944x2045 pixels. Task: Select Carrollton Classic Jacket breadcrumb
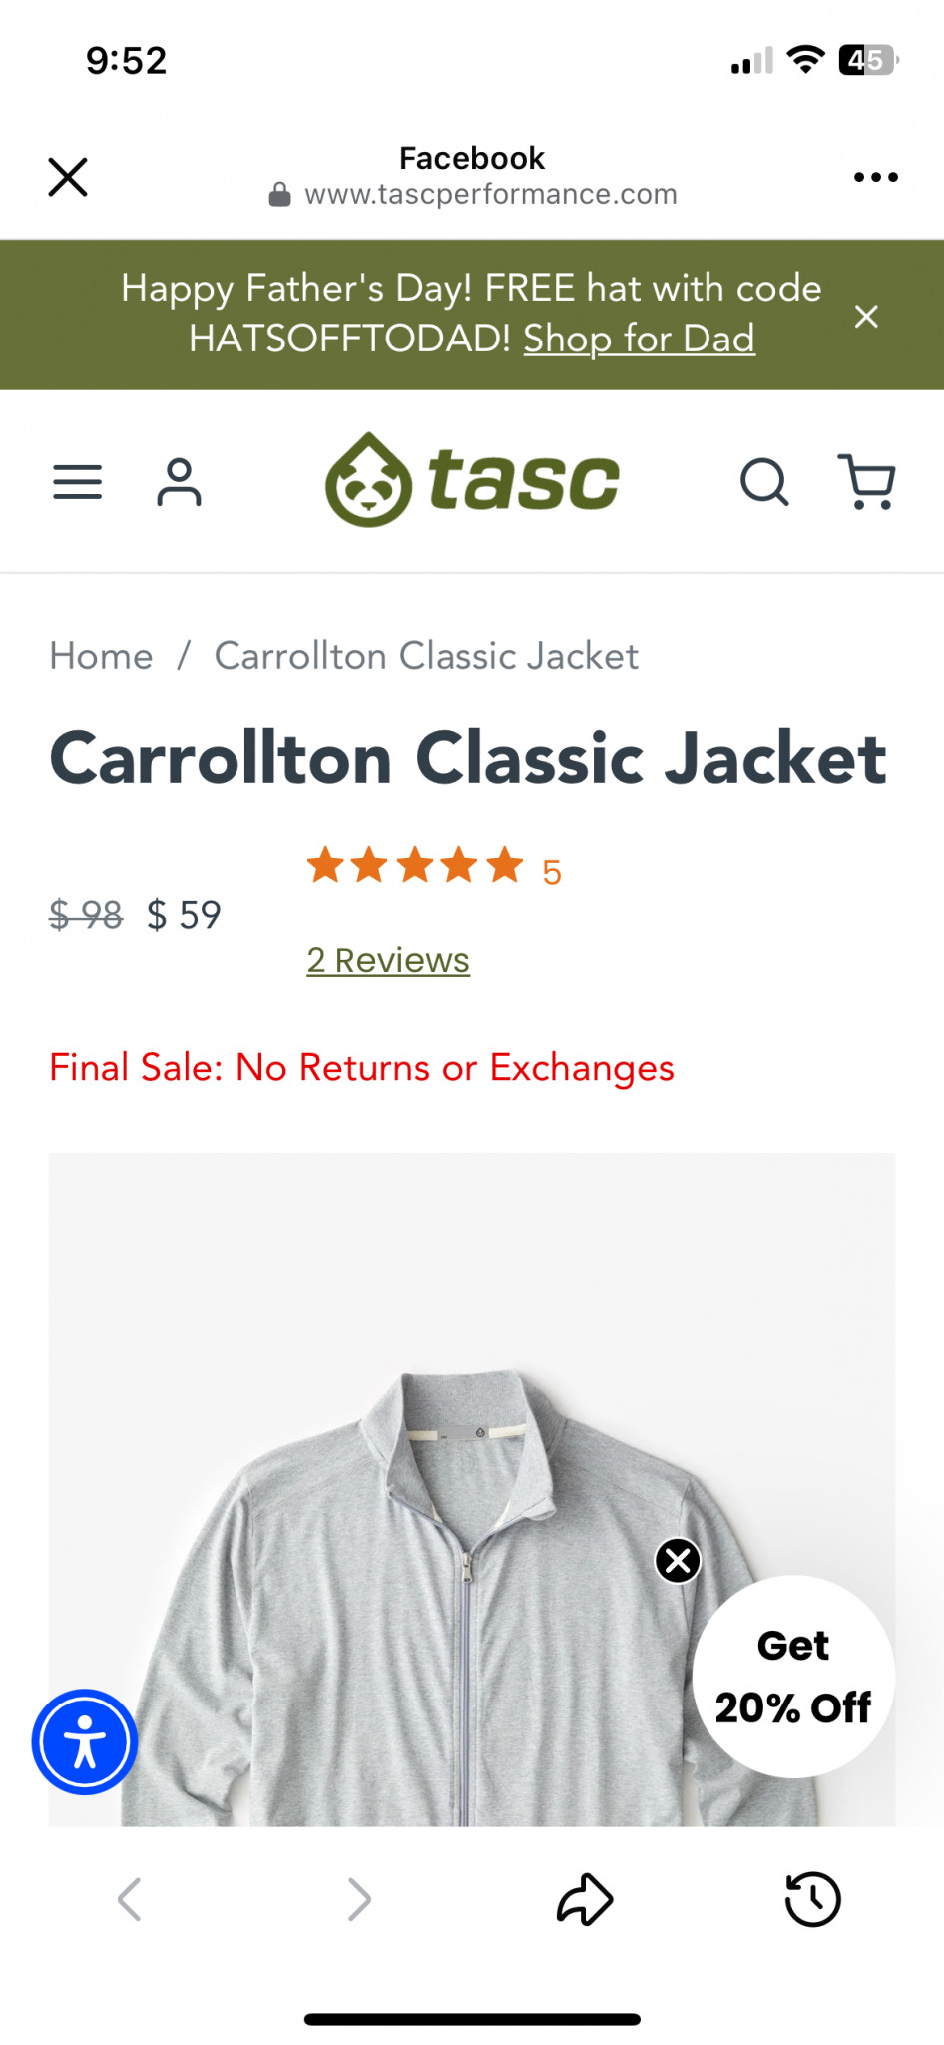click(426, 656)
